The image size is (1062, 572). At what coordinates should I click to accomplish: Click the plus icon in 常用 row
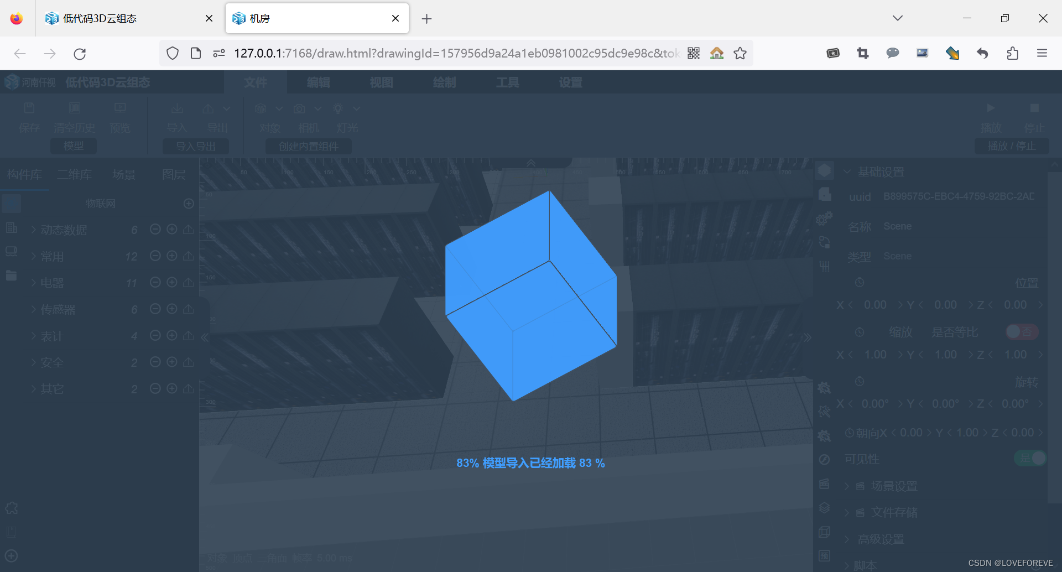(172, 256)
